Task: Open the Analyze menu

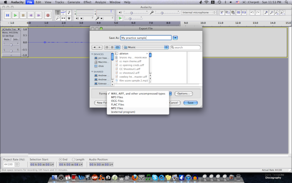Action: pyautogui.click(x=100, y=2)
